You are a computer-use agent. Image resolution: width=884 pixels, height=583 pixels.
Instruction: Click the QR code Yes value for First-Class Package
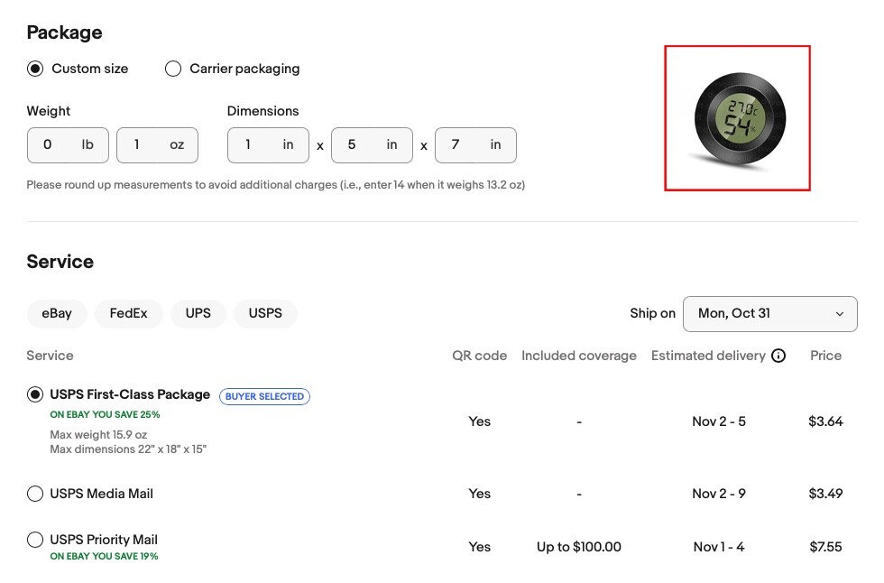[x=479, y=421]
